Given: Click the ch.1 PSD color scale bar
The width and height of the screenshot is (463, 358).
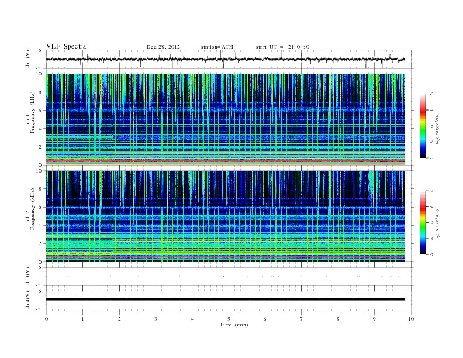Looking at the screenshot, I should [423, 125].
